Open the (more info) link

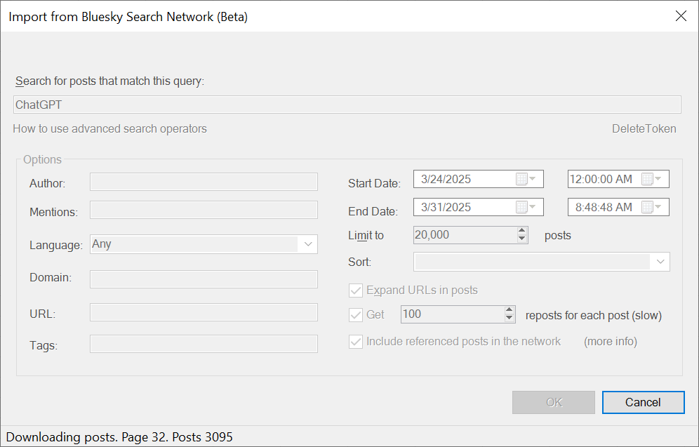click(x=610, y=342)
